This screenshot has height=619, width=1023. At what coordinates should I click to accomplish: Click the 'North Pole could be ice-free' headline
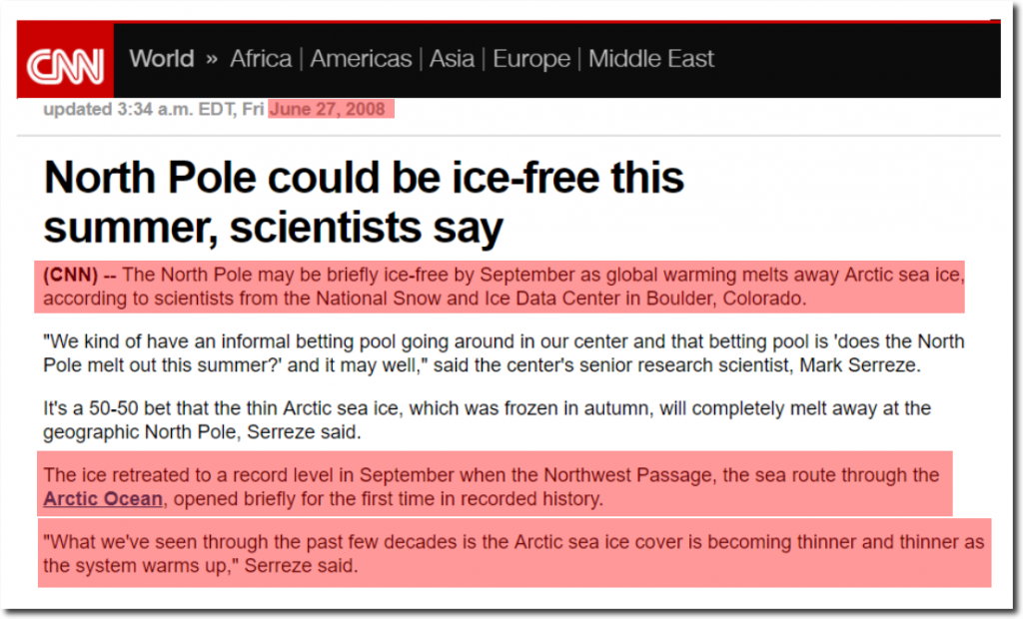[365, 180]
